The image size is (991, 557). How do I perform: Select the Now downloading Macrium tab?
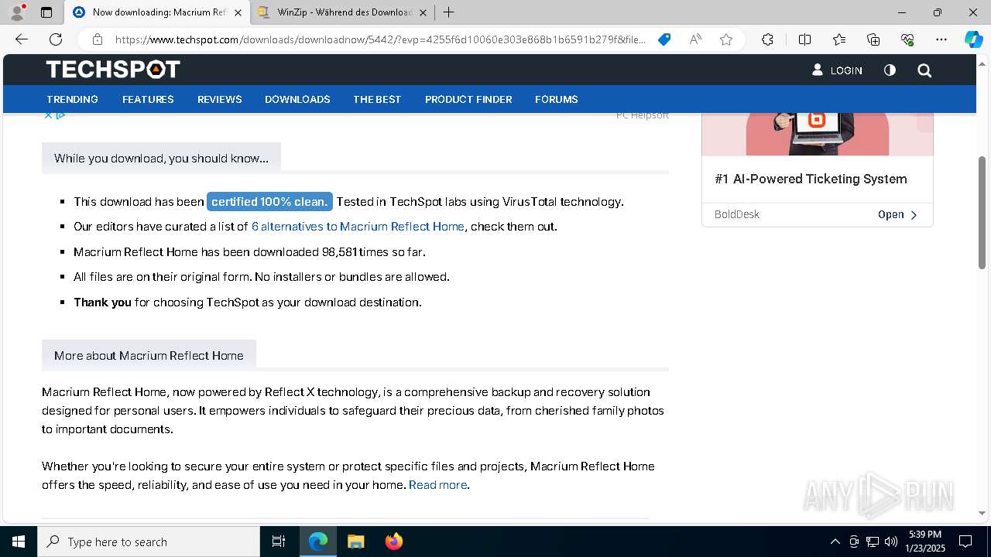pos(159,12)
